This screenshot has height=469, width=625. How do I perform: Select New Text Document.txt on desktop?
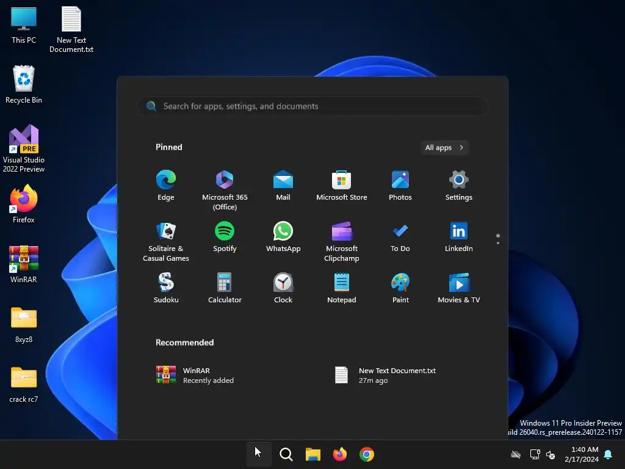(x=71, y=31)
